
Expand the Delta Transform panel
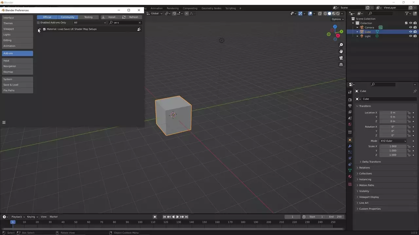(371, 162)
